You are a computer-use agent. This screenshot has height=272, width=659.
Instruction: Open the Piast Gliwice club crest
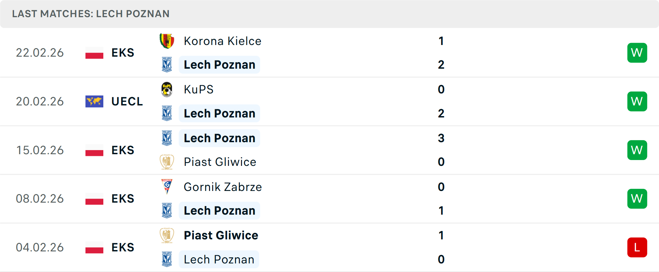coord(167,162)
